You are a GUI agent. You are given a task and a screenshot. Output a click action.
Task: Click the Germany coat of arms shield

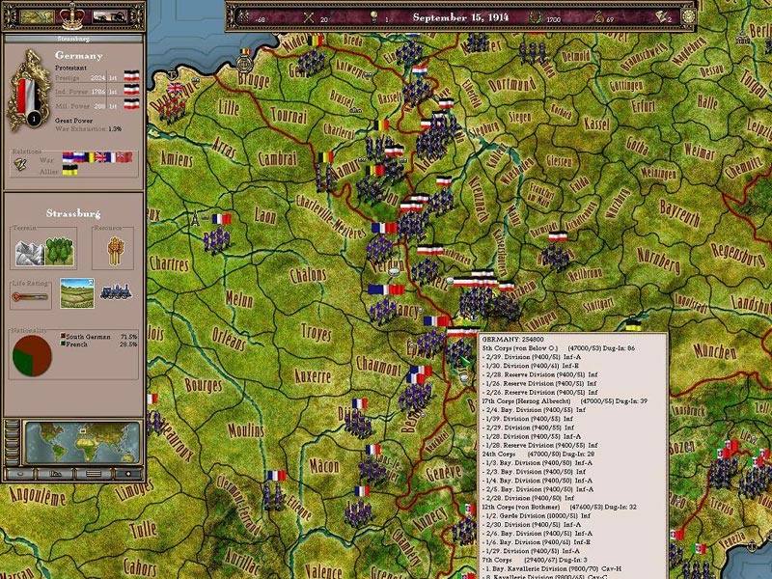29,91
